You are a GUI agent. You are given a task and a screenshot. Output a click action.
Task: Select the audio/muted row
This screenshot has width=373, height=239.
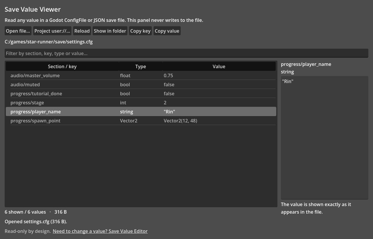click(x=141, y=85)
